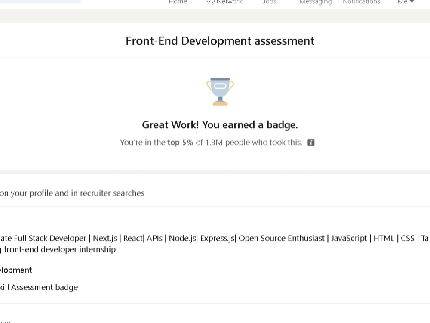
Task: Click the Me profile icon
Action: pos(402,2)
